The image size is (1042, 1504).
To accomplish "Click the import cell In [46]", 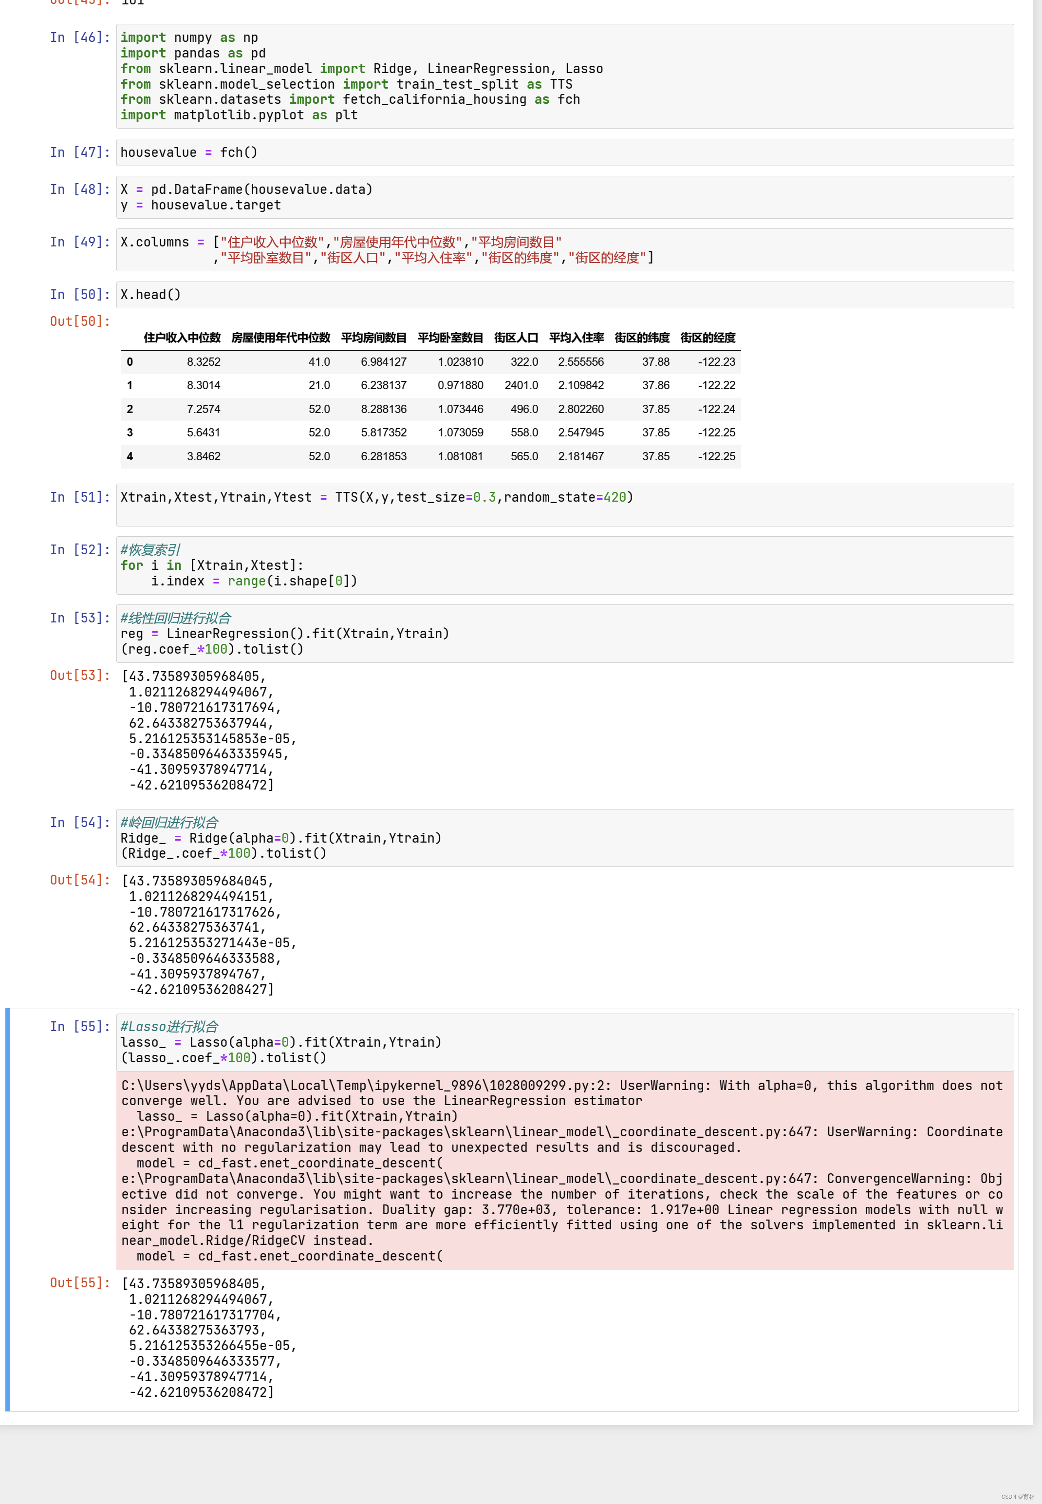I will point(565,76).
